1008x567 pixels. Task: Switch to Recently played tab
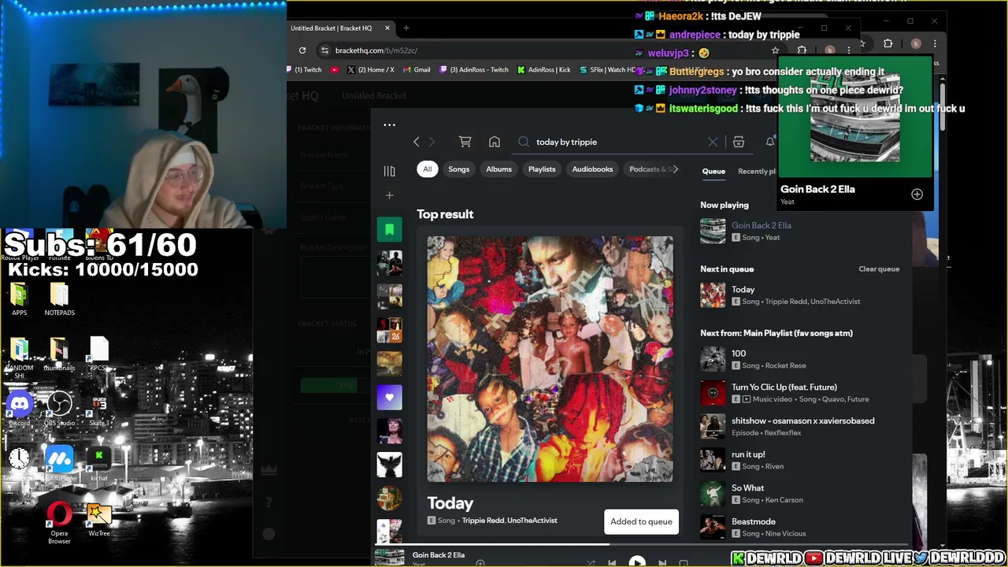click(x=756, y=172)
